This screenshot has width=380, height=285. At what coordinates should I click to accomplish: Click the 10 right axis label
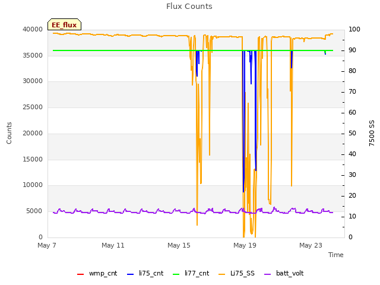tap(352, 216)
